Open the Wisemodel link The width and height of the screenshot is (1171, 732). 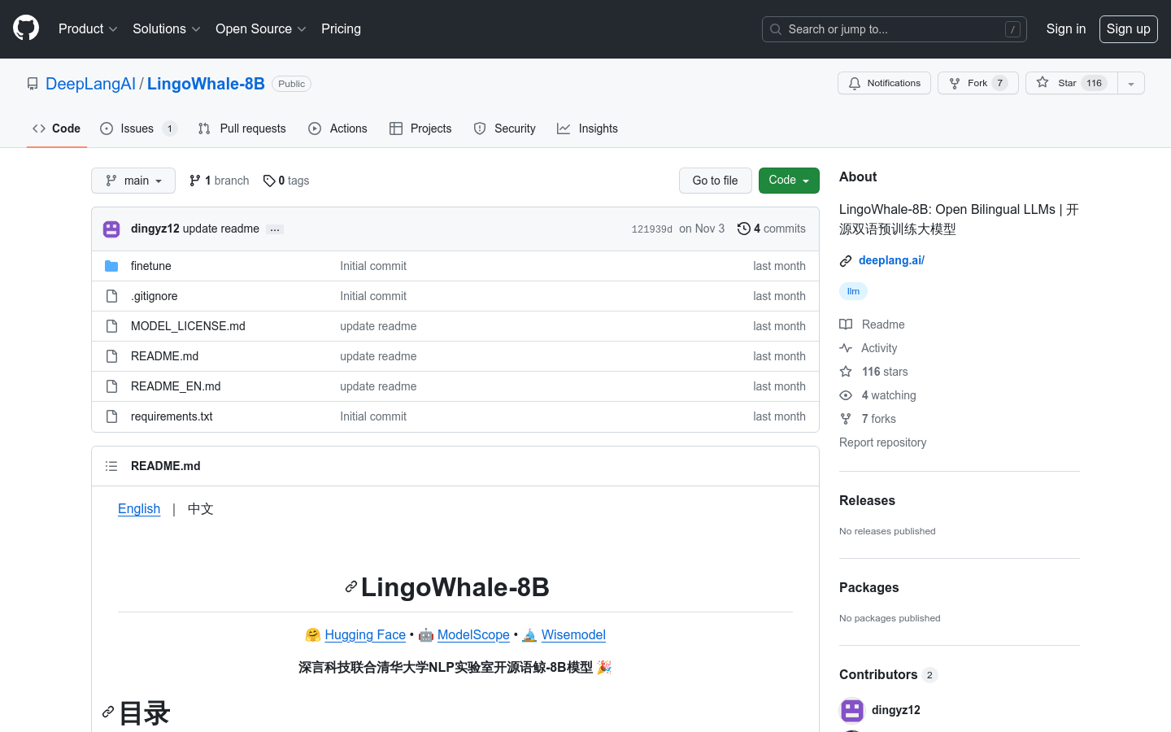click(573, 634)
